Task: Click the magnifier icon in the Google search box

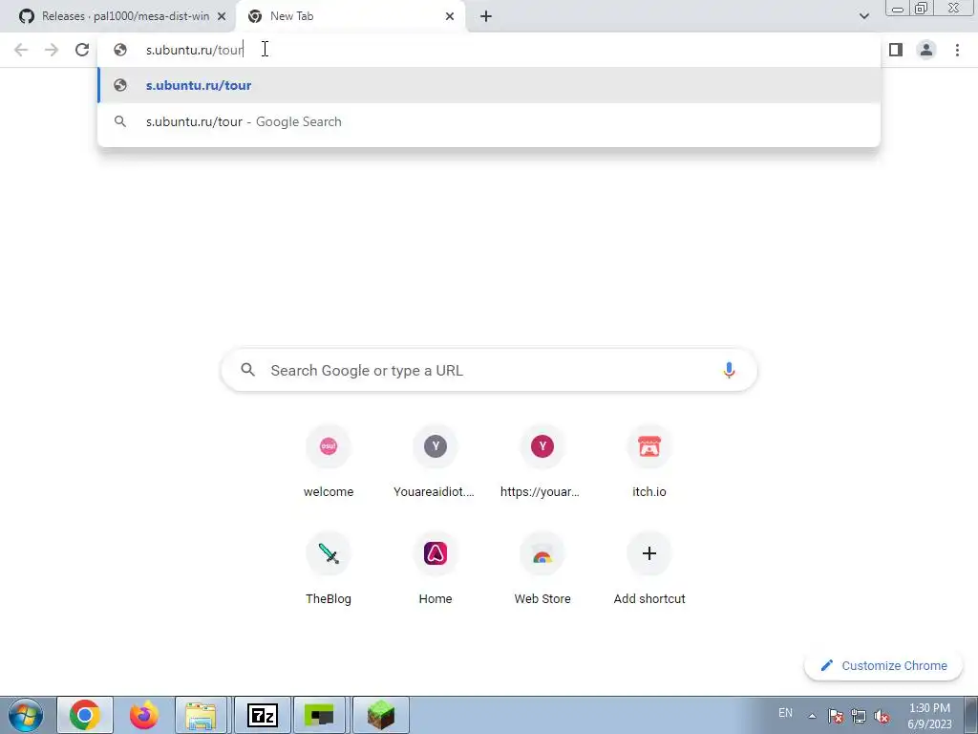Action: [247, 370]
